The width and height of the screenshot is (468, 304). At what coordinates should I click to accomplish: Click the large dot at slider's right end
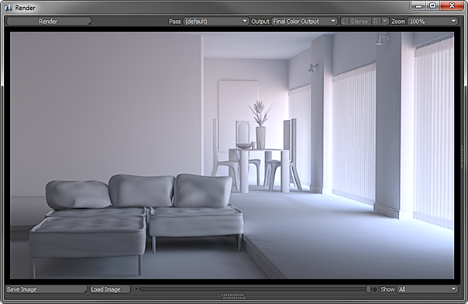(375, 289)
